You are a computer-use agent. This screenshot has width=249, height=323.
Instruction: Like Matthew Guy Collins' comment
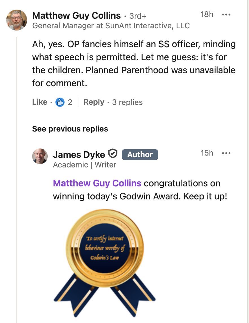point(40,102)
